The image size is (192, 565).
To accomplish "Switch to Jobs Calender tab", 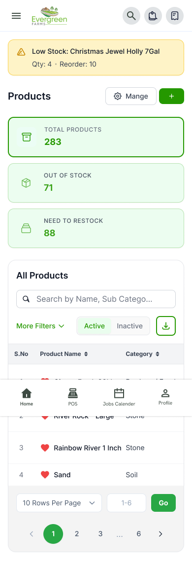I will (119, 397).
